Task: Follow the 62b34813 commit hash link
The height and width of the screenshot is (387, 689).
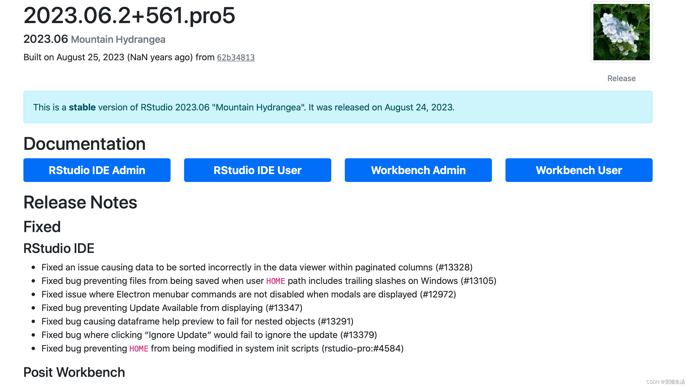Action: point(236,57)
